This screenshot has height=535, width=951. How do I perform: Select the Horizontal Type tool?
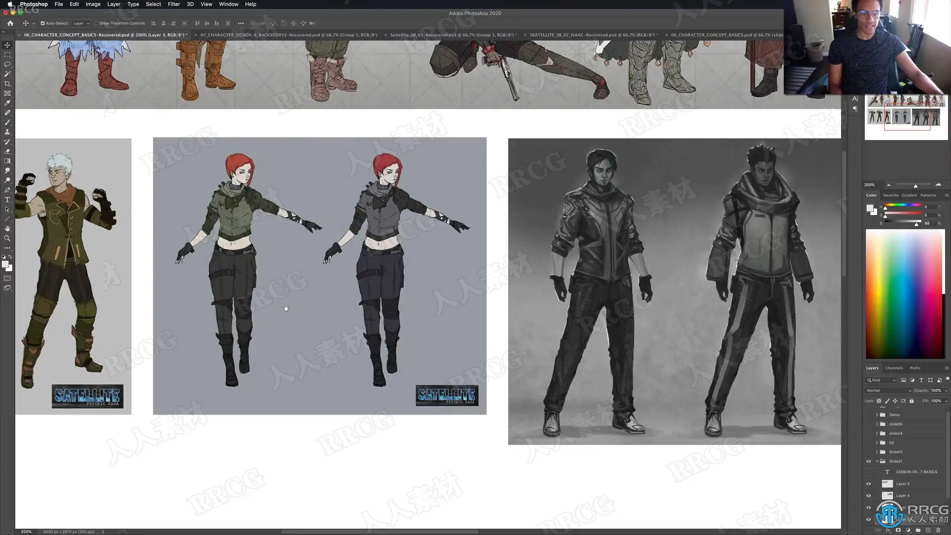tap(7, 200)
